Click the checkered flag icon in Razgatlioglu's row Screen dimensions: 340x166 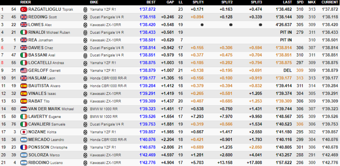point(85,10)
